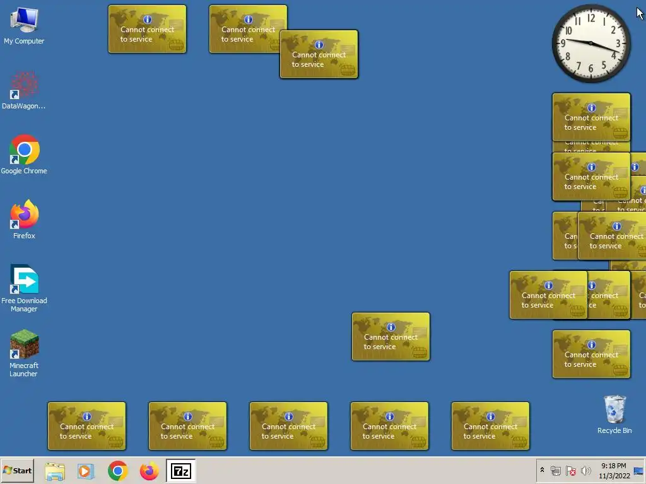This screenshot has width=646, height=484.
Task: Open Google Chrome from the taskbar
Action: click(x=118, y=471)
